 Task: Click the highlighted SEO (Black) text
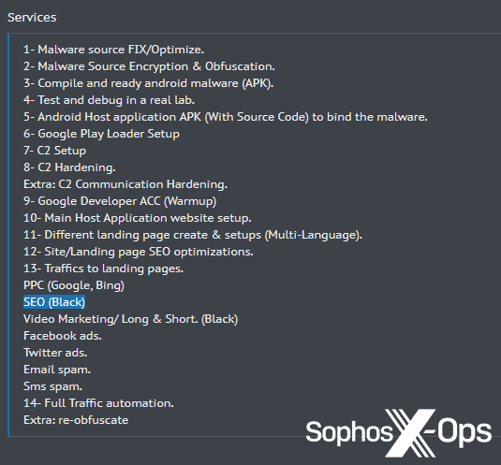(54, 302)
